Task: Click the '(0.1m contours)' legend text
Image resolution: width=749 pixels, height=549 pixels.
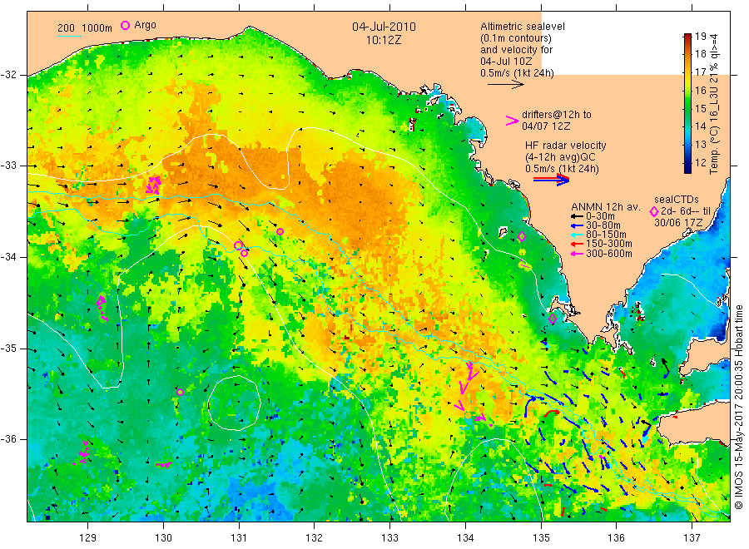Action: tap(516, 38)
